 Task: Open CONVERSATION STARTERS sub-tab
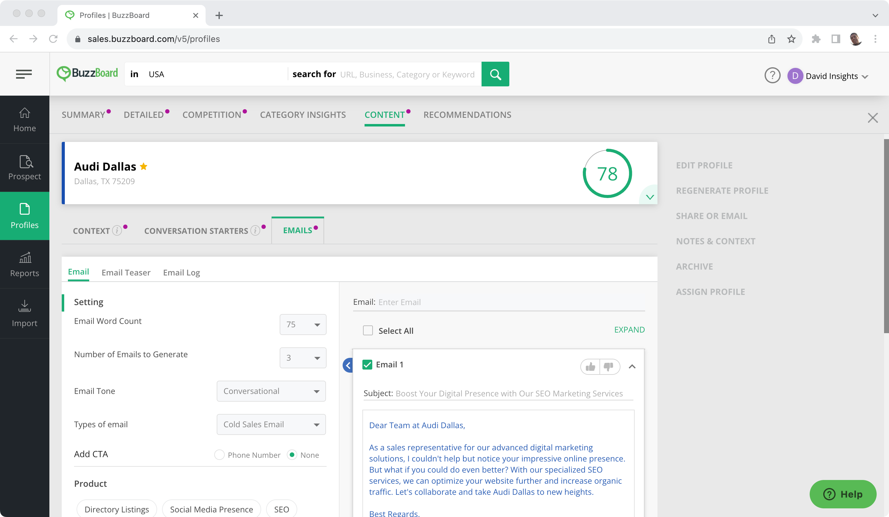(196, 231)
